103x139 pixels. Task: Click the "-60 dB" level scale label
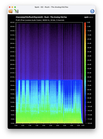coord(89,73)
